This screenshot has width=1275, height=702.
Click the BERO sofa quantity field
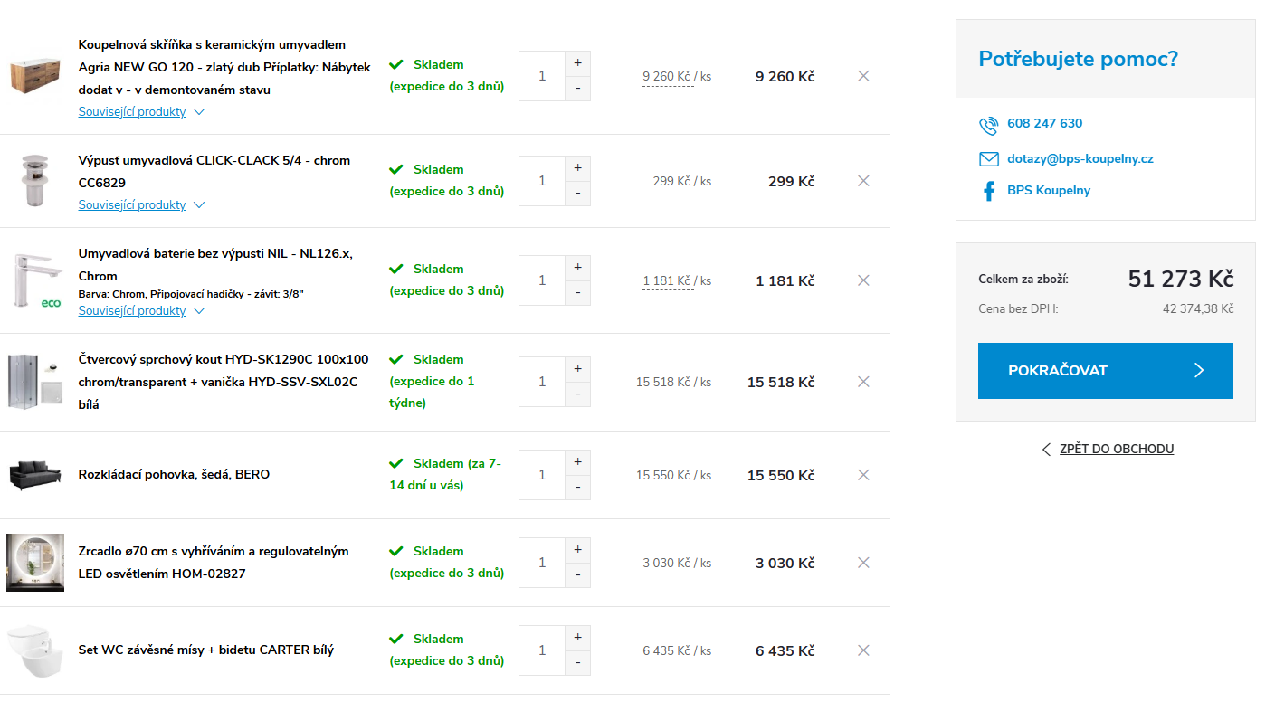click(542, 475)
